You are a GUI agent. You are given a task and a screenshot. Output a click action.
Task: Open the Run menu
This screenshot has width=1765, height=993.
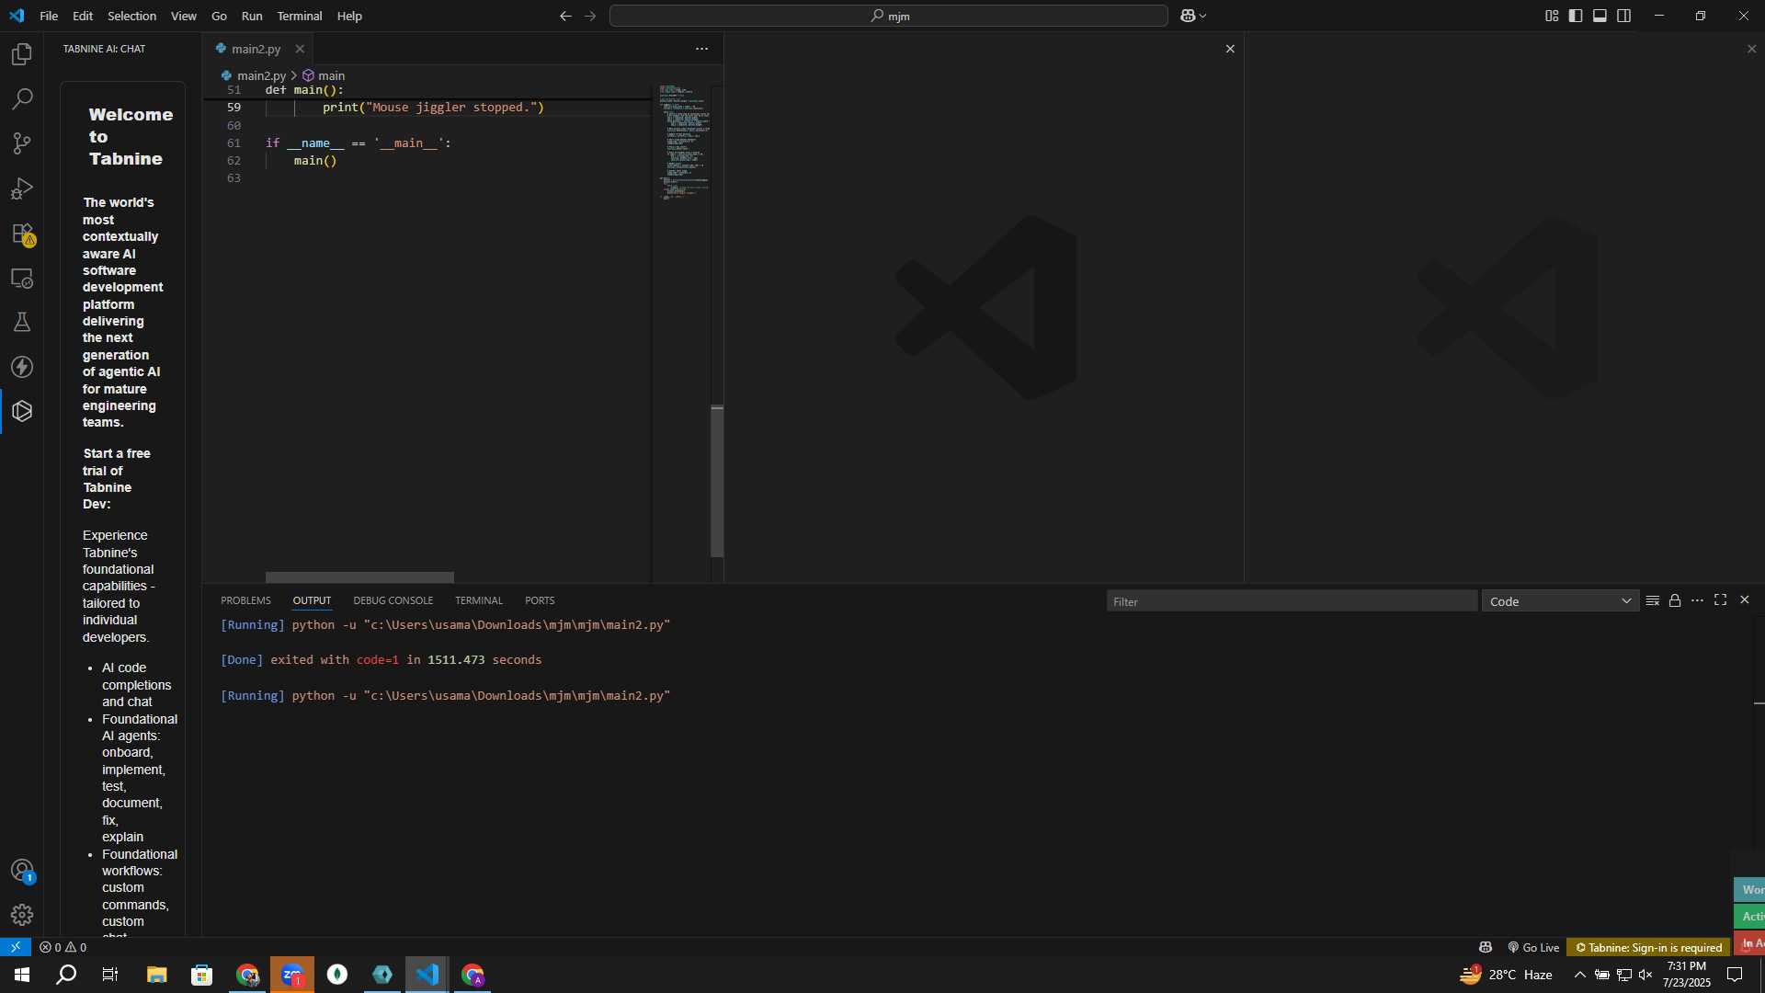tap(252, 16)
